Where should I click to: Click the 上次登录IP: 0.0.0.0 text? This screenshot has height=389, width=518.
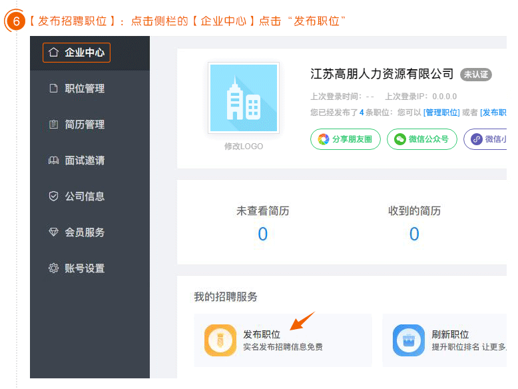[421, 97]
